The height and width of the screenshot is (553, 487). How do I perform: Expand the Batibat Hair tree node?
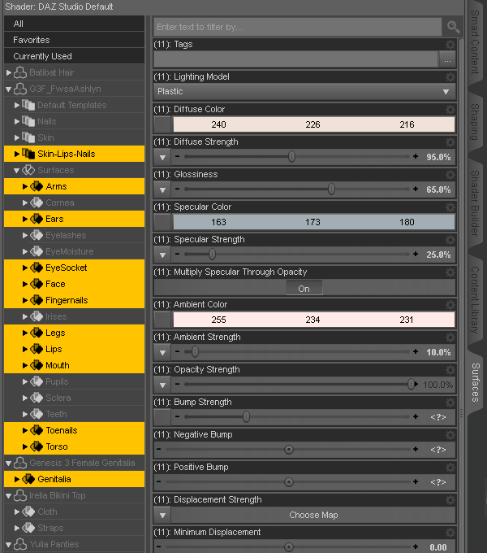[9, 72]
